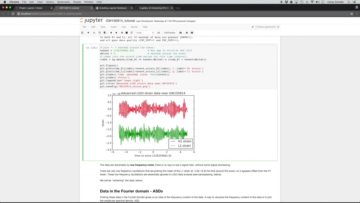Open the command palette keyboard icon
This screenshot has width=360, height=203.
click(159, 33)
